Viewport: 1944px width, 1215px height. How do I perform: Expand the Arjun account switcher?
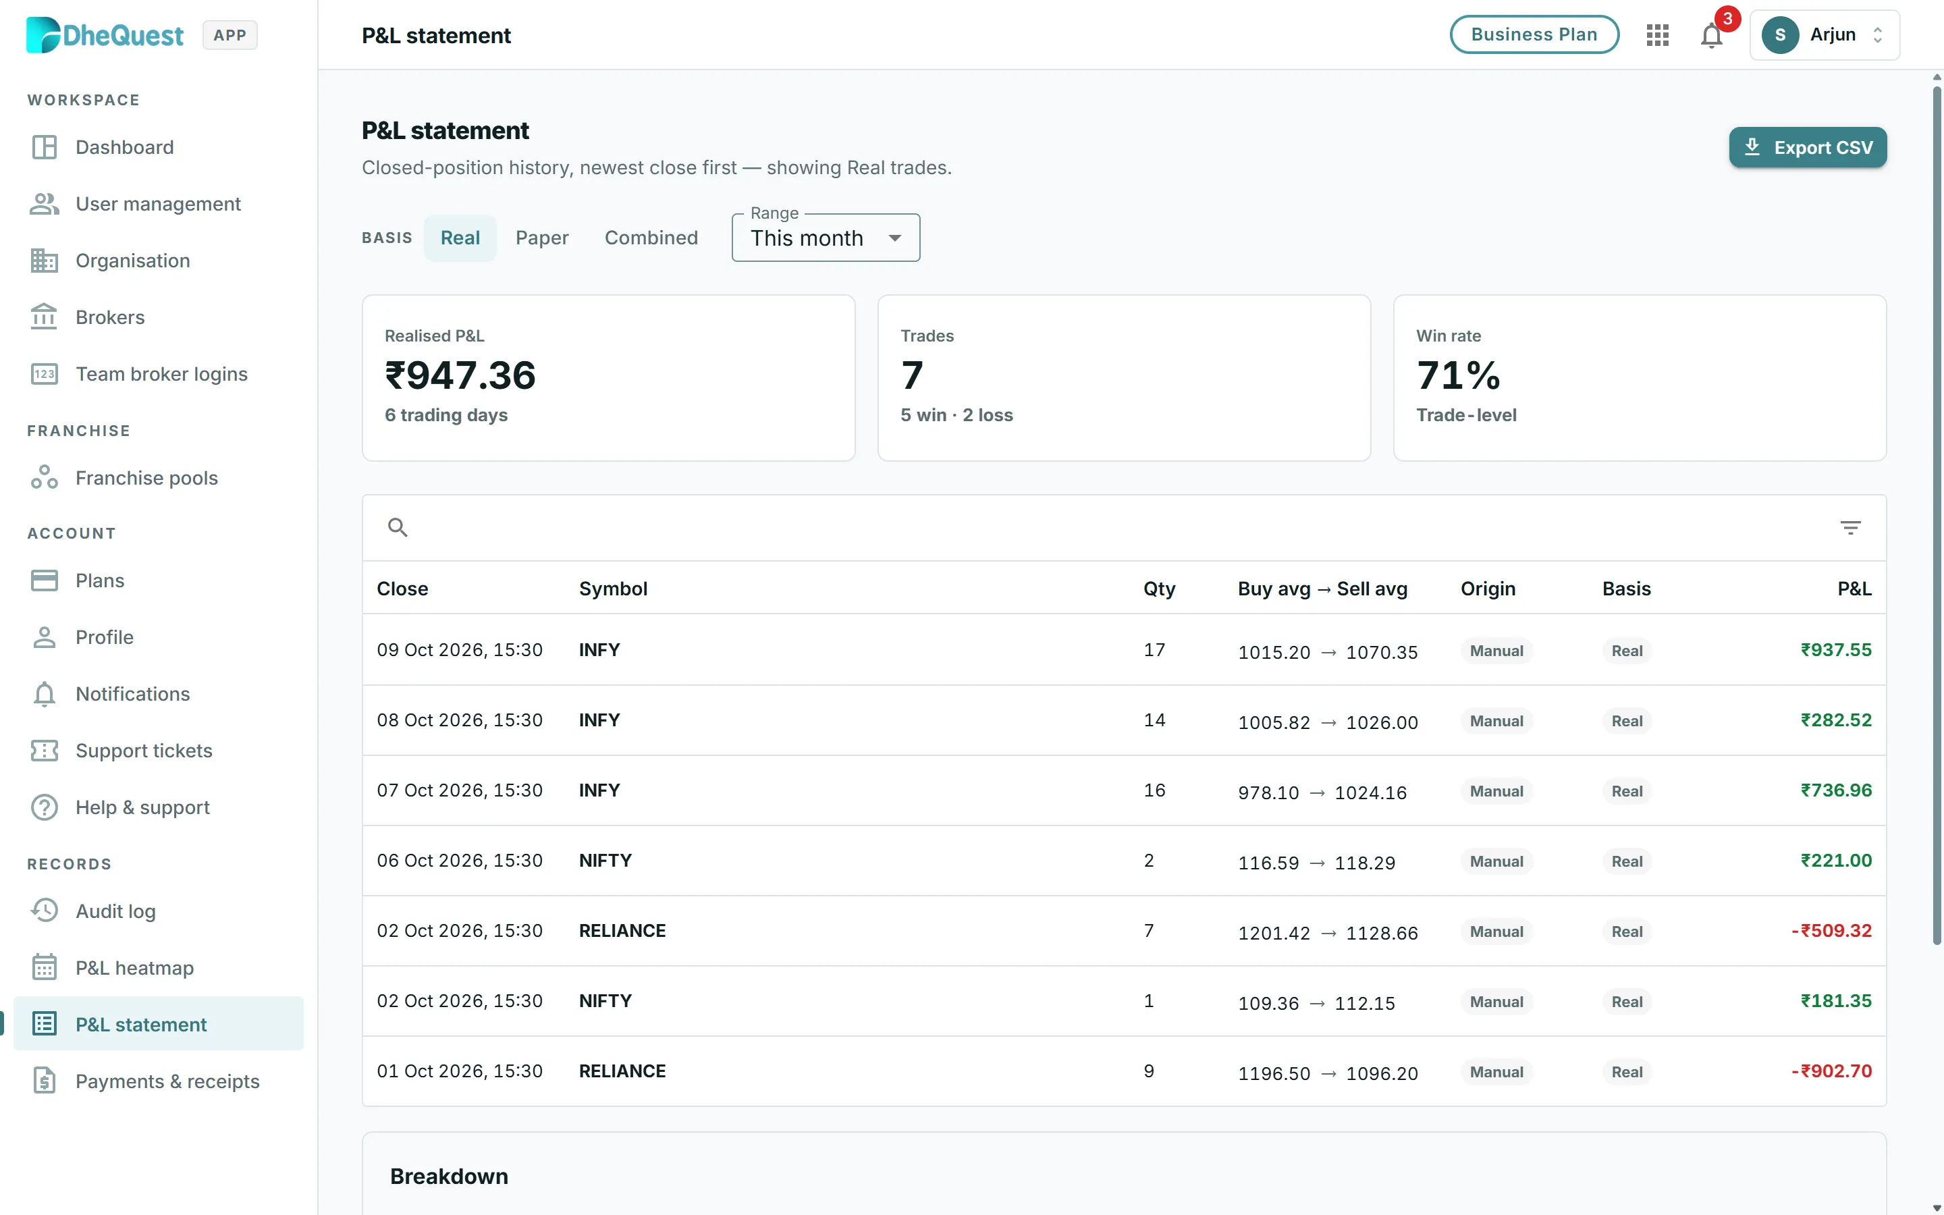[x=1825, y=34]
